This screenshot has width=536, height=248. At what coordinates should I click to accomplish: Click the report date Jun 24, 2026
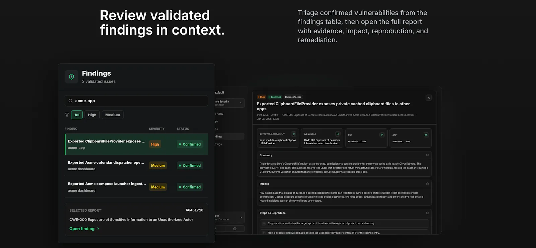pos(268,119)
